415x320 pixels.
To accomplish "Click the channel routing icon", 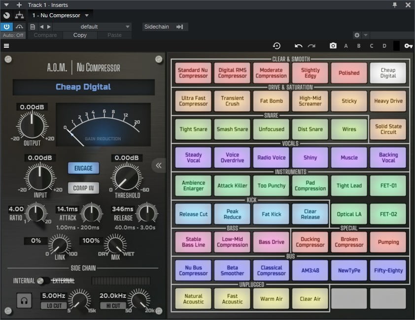I will [x=19, y=15].
